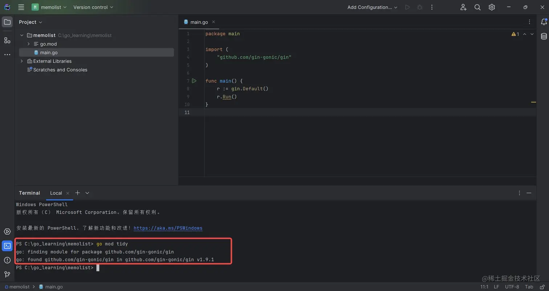This screenshot has width=549, height=291.
Task: Run main function from gutter arrow
Action: click(x=194, y=81)
